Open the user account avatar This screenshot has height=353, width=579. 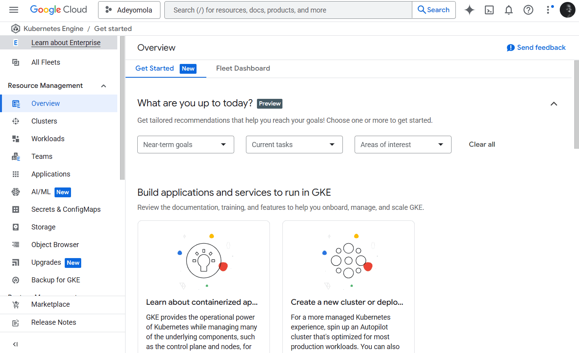(568, 10)
